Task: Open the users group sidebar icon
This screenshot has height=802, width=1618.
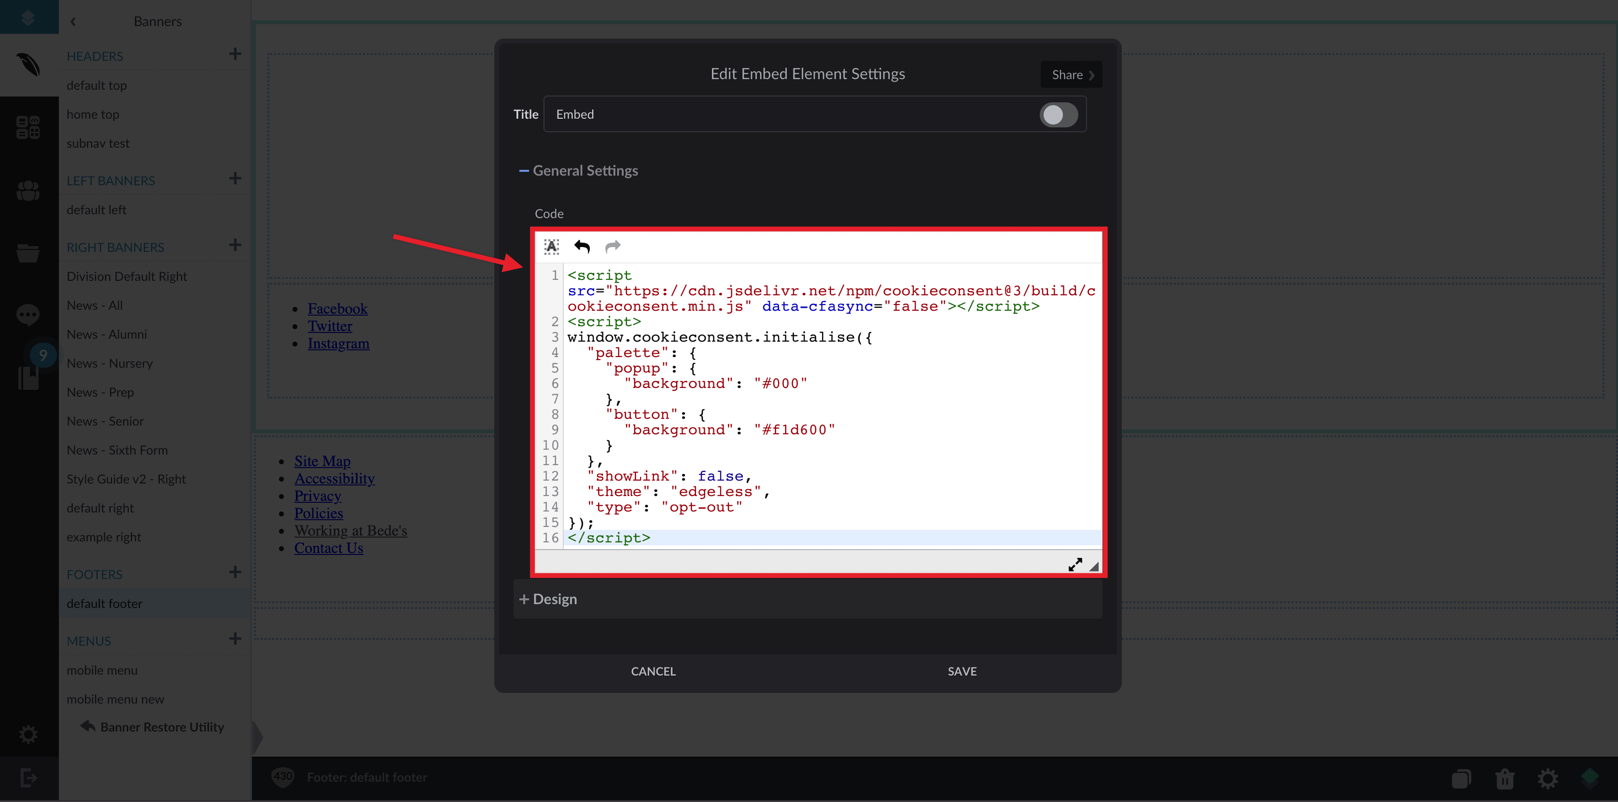Action: [x=28, y=190]
